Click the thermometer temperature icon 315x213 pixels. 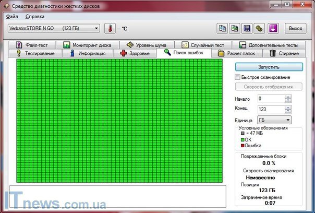110,28
